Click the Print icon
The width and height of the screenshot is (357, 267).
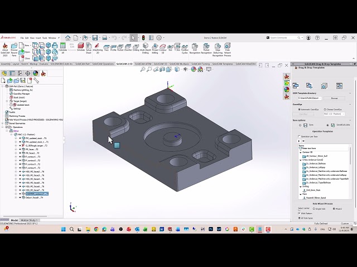[x=104, y=38]
